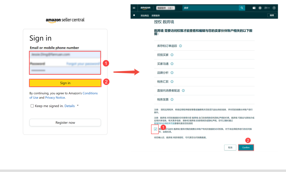Image resolution: width=286 pixels, height=172 pixels.
Task: Open the blurred store selector in header
Action: [166, 8]
